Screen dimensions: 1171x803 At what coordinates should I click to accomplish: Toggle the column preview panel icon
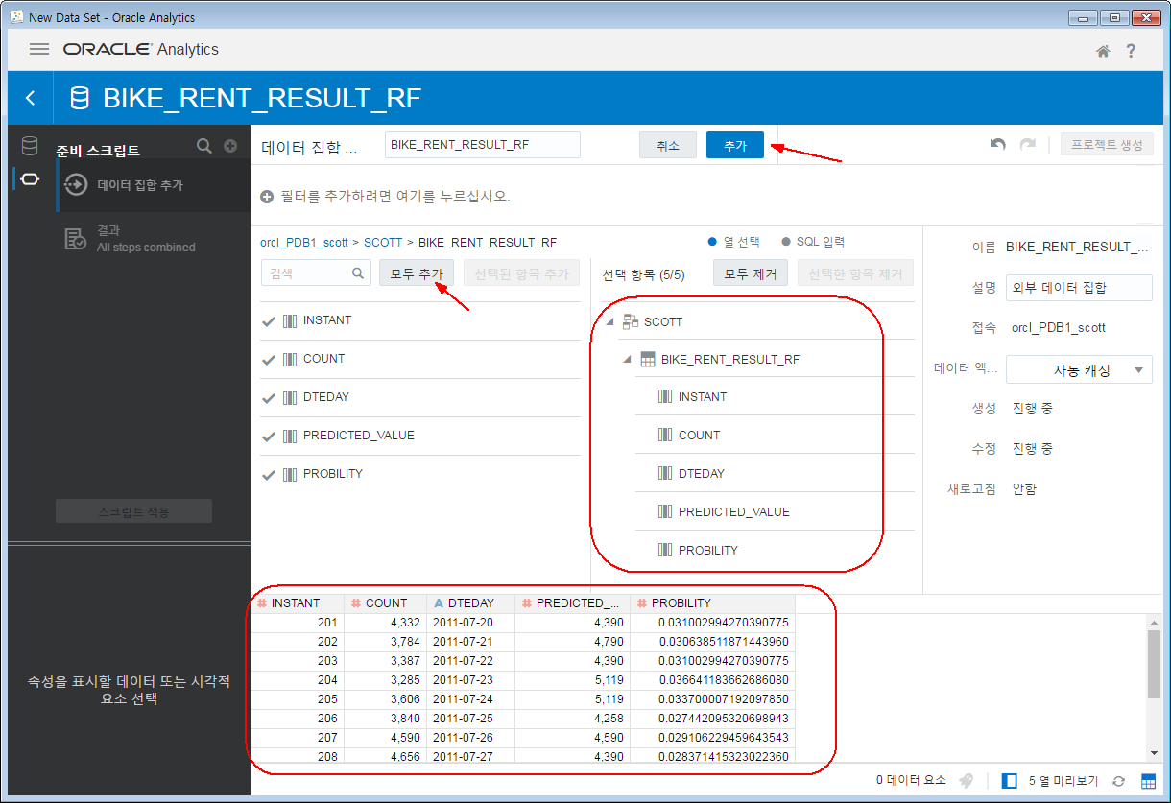click(x=1009, y=781)
